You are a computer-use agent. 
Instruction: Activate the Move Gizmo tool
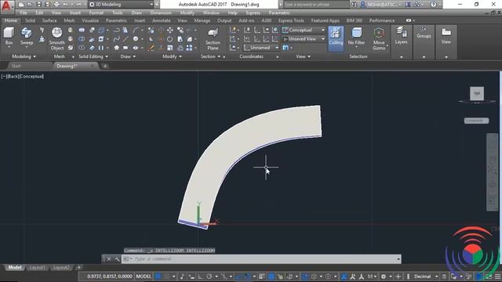379,38
